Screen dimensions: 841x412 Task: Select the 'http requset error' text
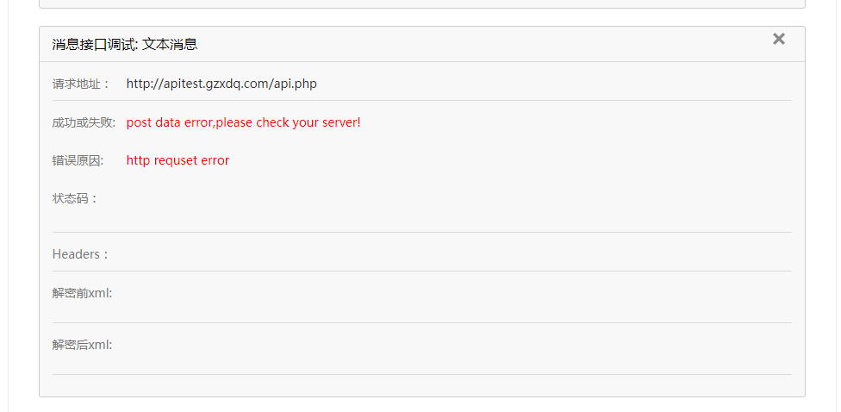coord(178,160)
